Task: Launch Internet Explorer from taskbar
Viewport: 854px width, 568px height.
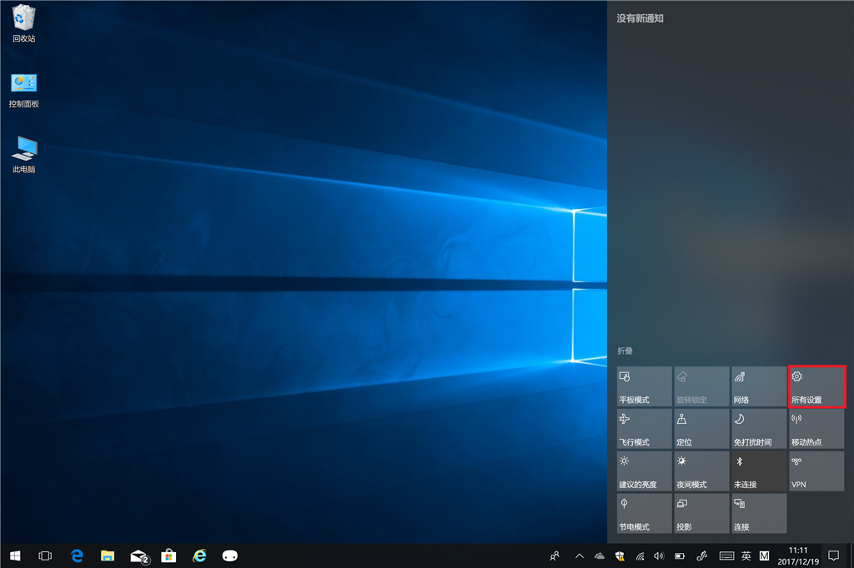Action: click(199, 556)
